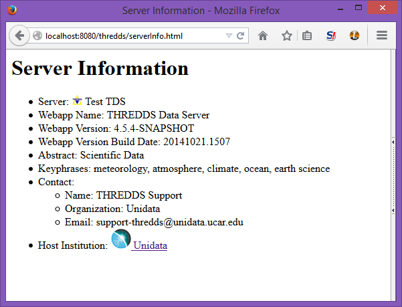This screenshot has width=402, height=307.
Task: Click the Test TDS server logo icon
Action: pyautogui.click(x=78, y=102)
